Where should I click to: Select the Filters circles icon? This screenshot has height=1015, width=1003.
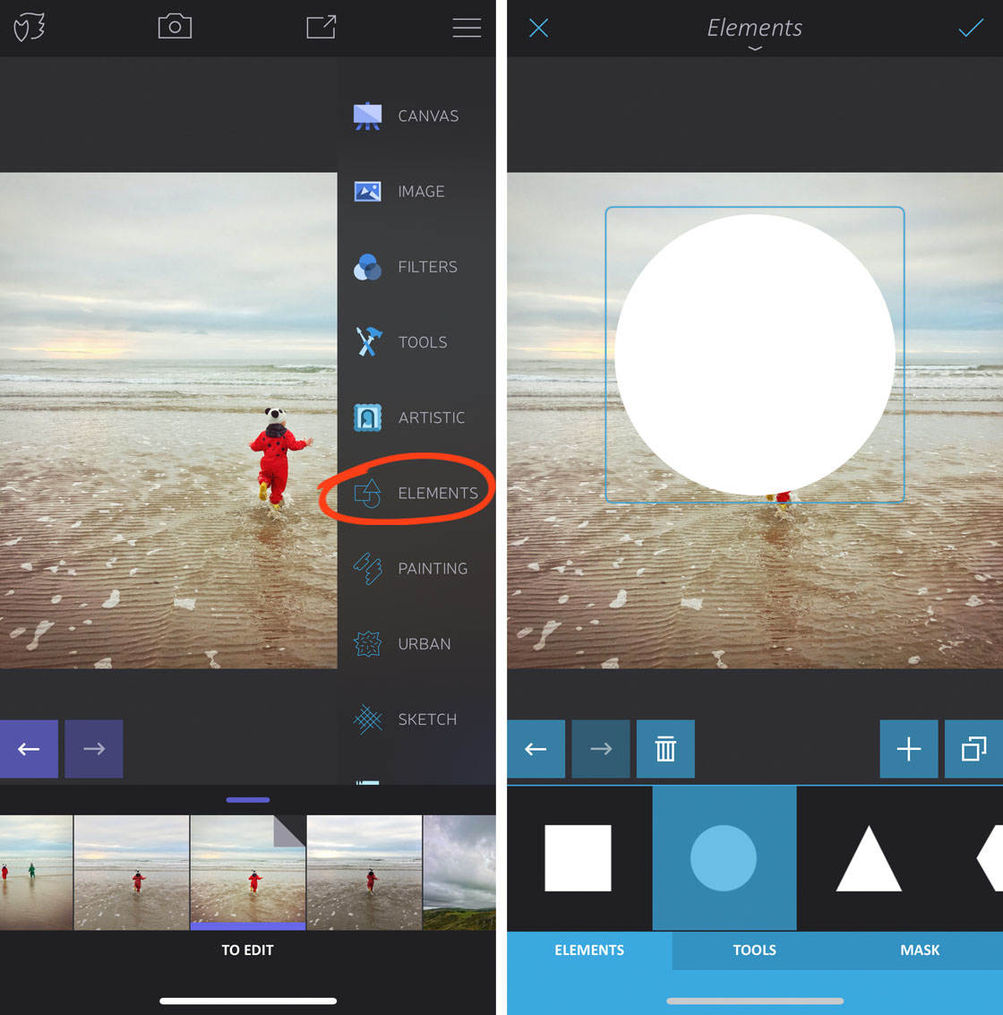367,267
